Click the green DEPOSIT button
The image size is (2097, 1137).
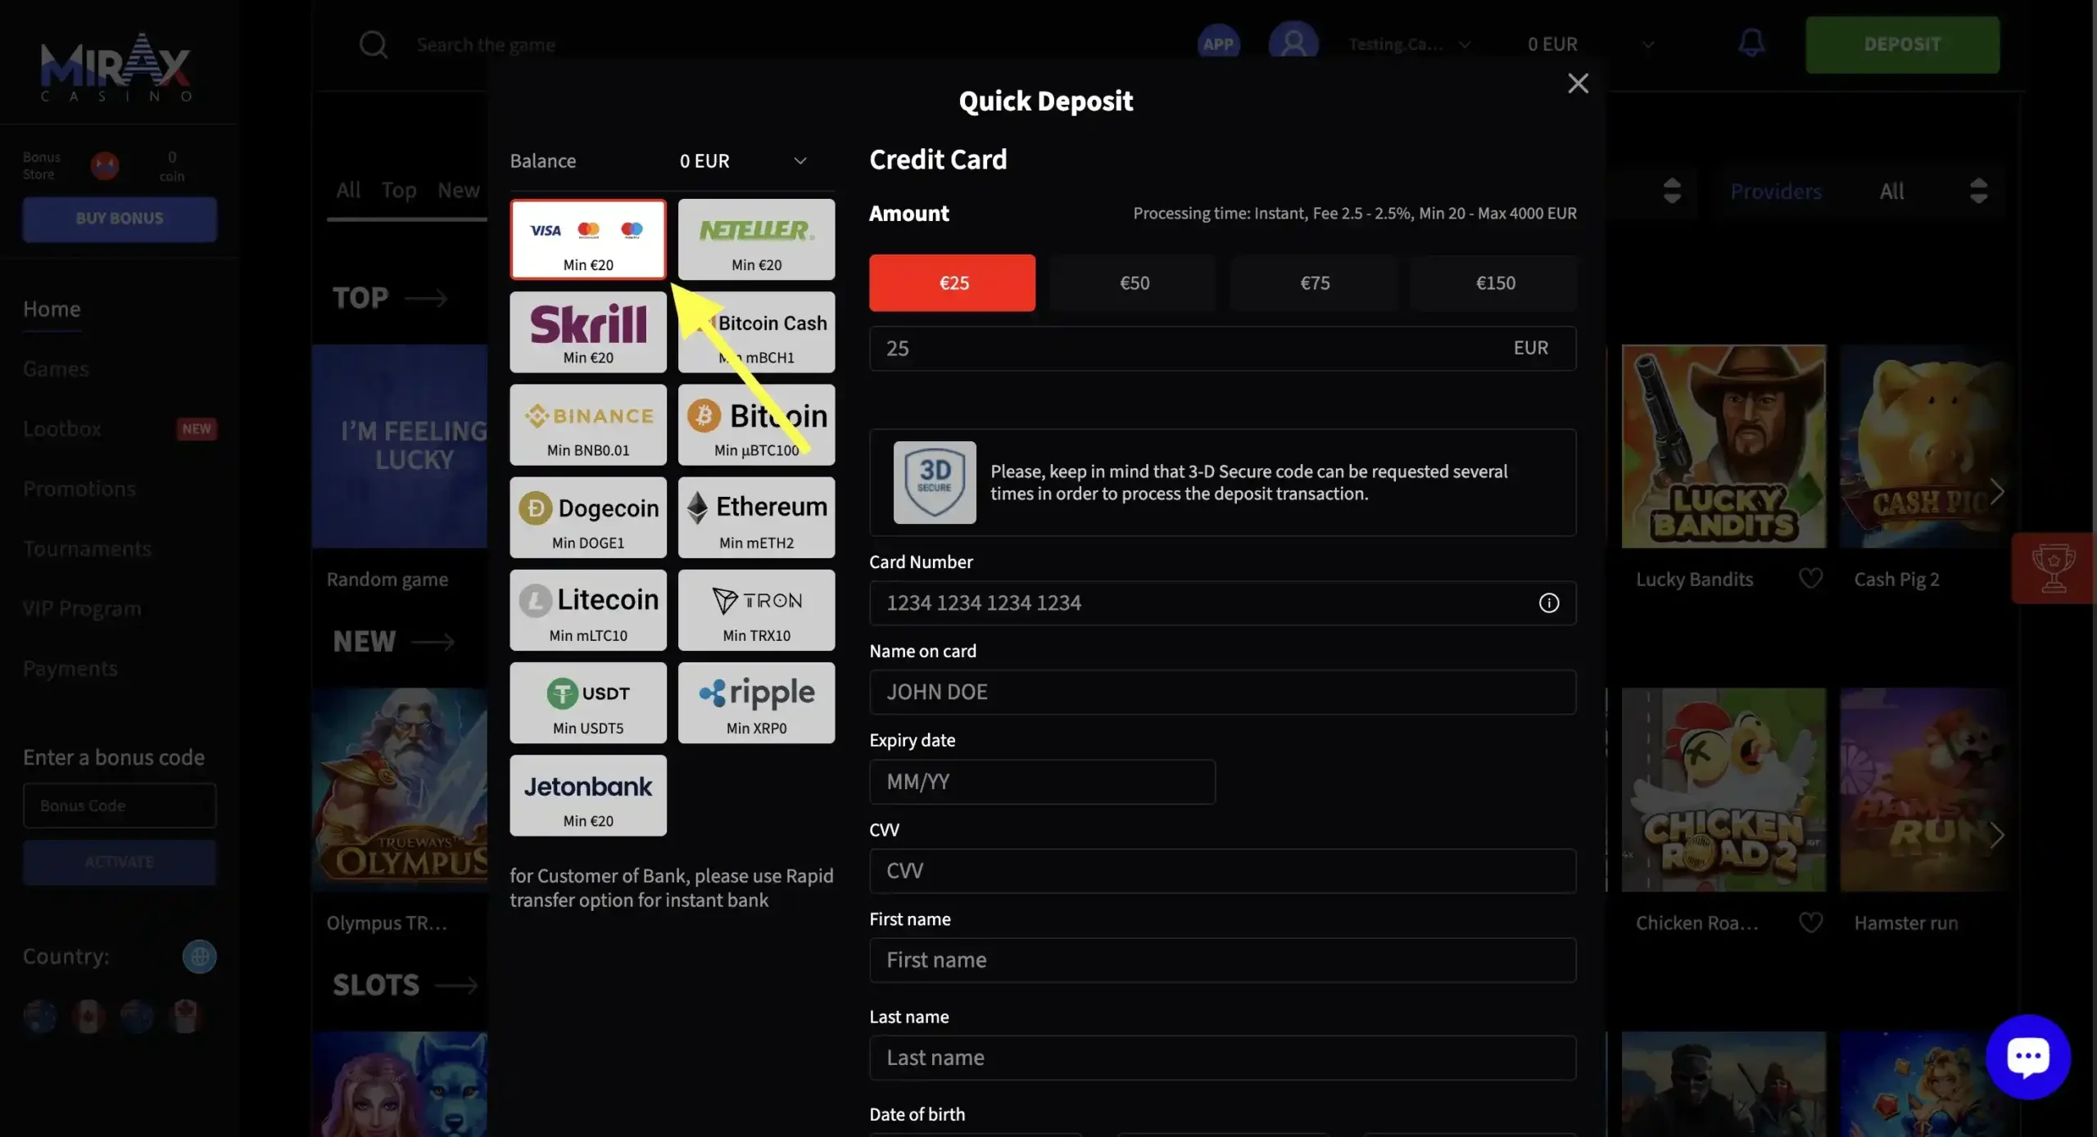tap(1902, 44)
